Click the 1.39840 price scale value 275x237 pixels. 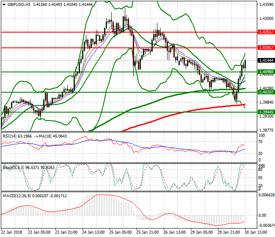click(266, 102)
